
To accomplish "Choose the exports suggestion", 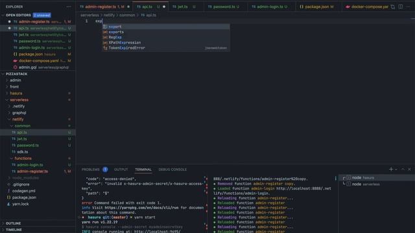I will [166, 32].
